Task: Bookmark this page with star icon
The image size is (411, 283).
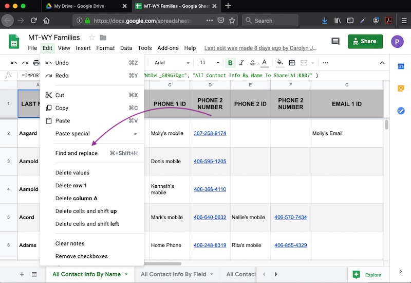Action: (x=232, y=21)
